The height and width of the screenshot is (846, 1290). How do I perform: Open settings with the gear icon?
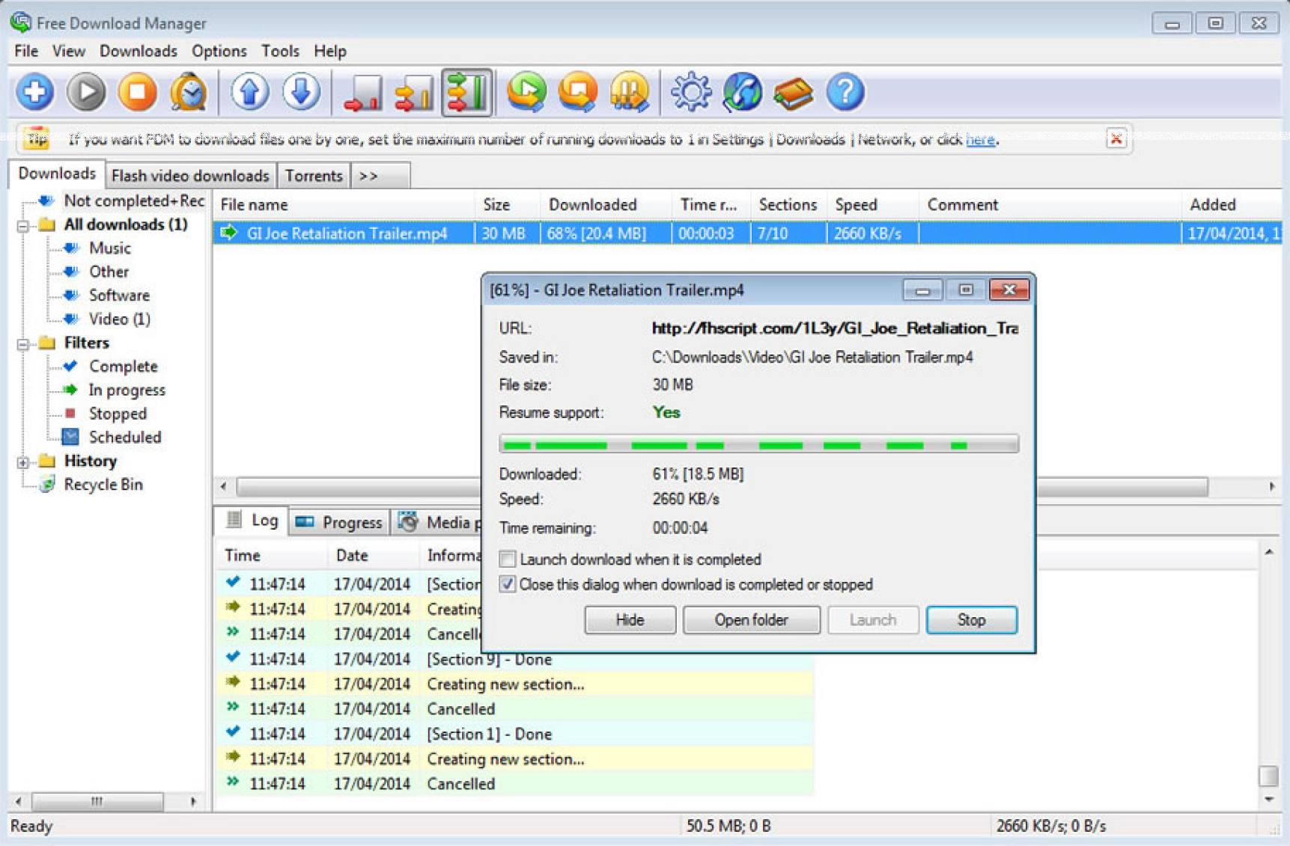pos(690,92)
